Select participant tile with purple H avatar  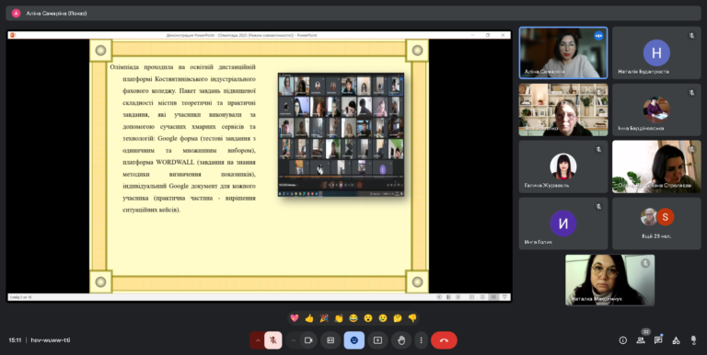[x=656, y=53]
